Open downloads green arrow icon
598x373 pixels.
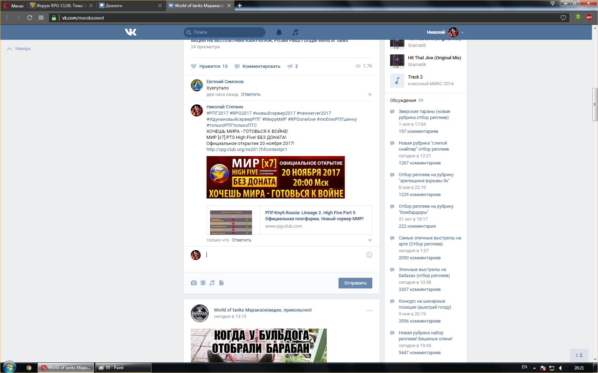pos(578,17)
